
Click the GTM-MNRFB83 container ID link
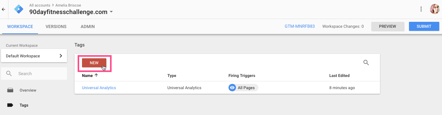click(300, 26)
